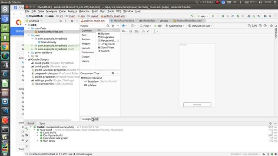Open Project panel gear settings
The height and width of the screenshot is (156, 278).
[x=72, y=21]
